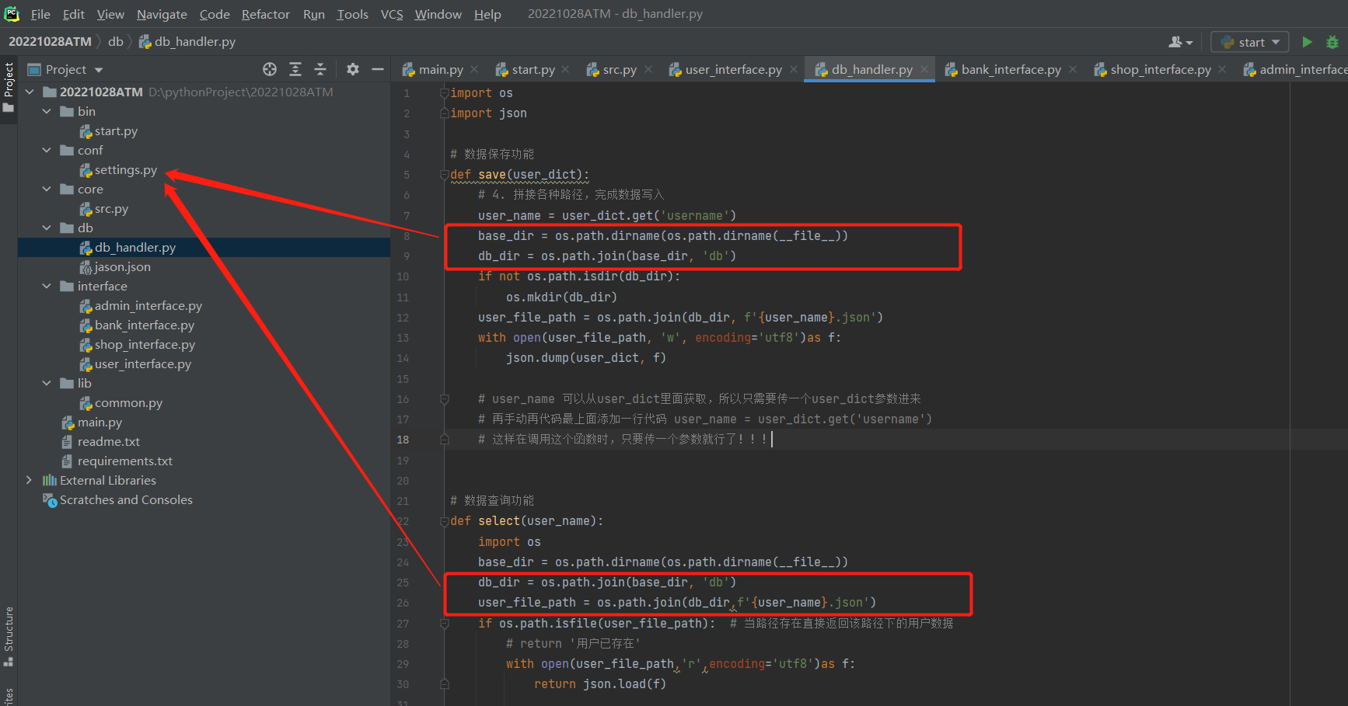1348x706 pixels.
Task: Click db_handler.py in the breadcrumb bar
Action: click(187, 41)
